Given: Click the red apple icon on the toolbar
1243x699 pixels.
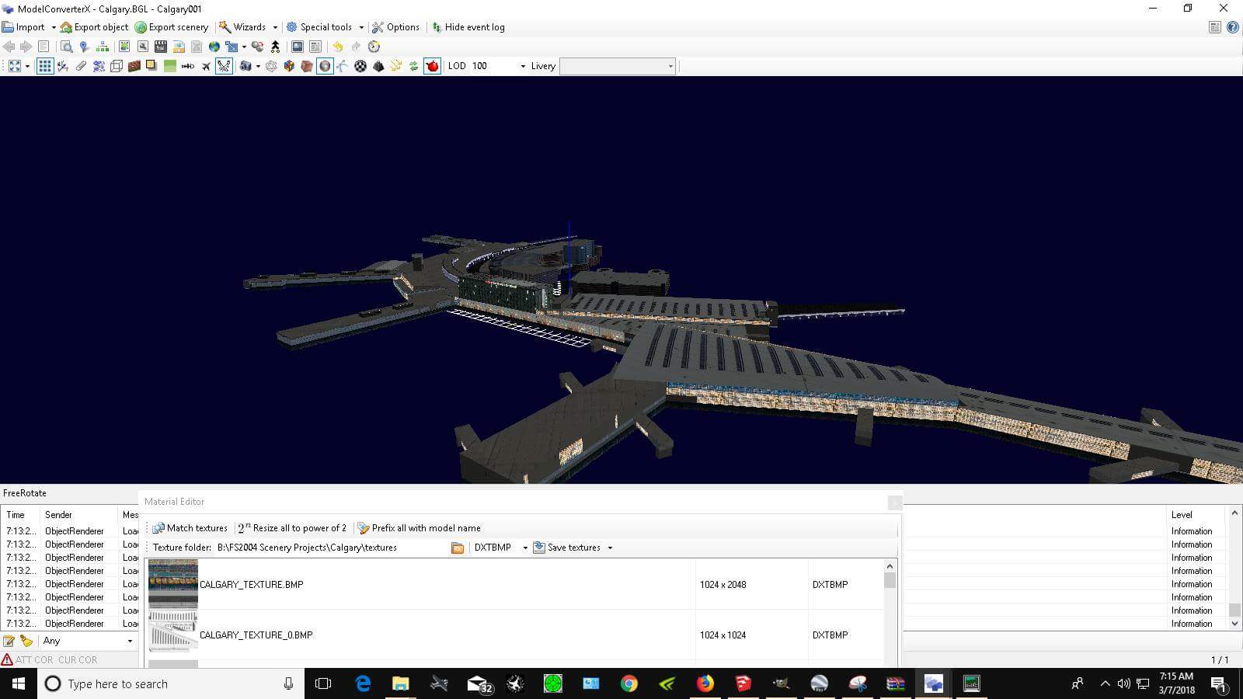Looking at the screenshot, I should tap(430, 67).
